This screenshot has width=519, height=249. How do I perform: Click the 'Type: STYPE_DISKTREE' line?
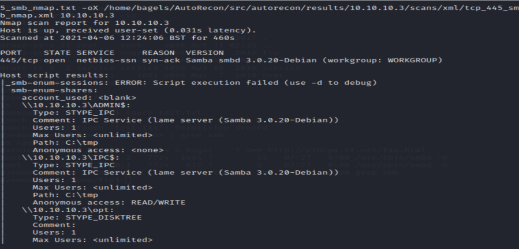[87, 217]
